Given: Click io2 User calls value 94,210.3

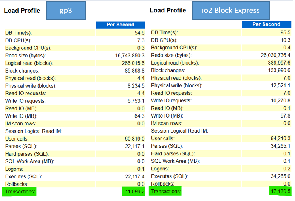Looking at the screenshot, I should [281, 138].
